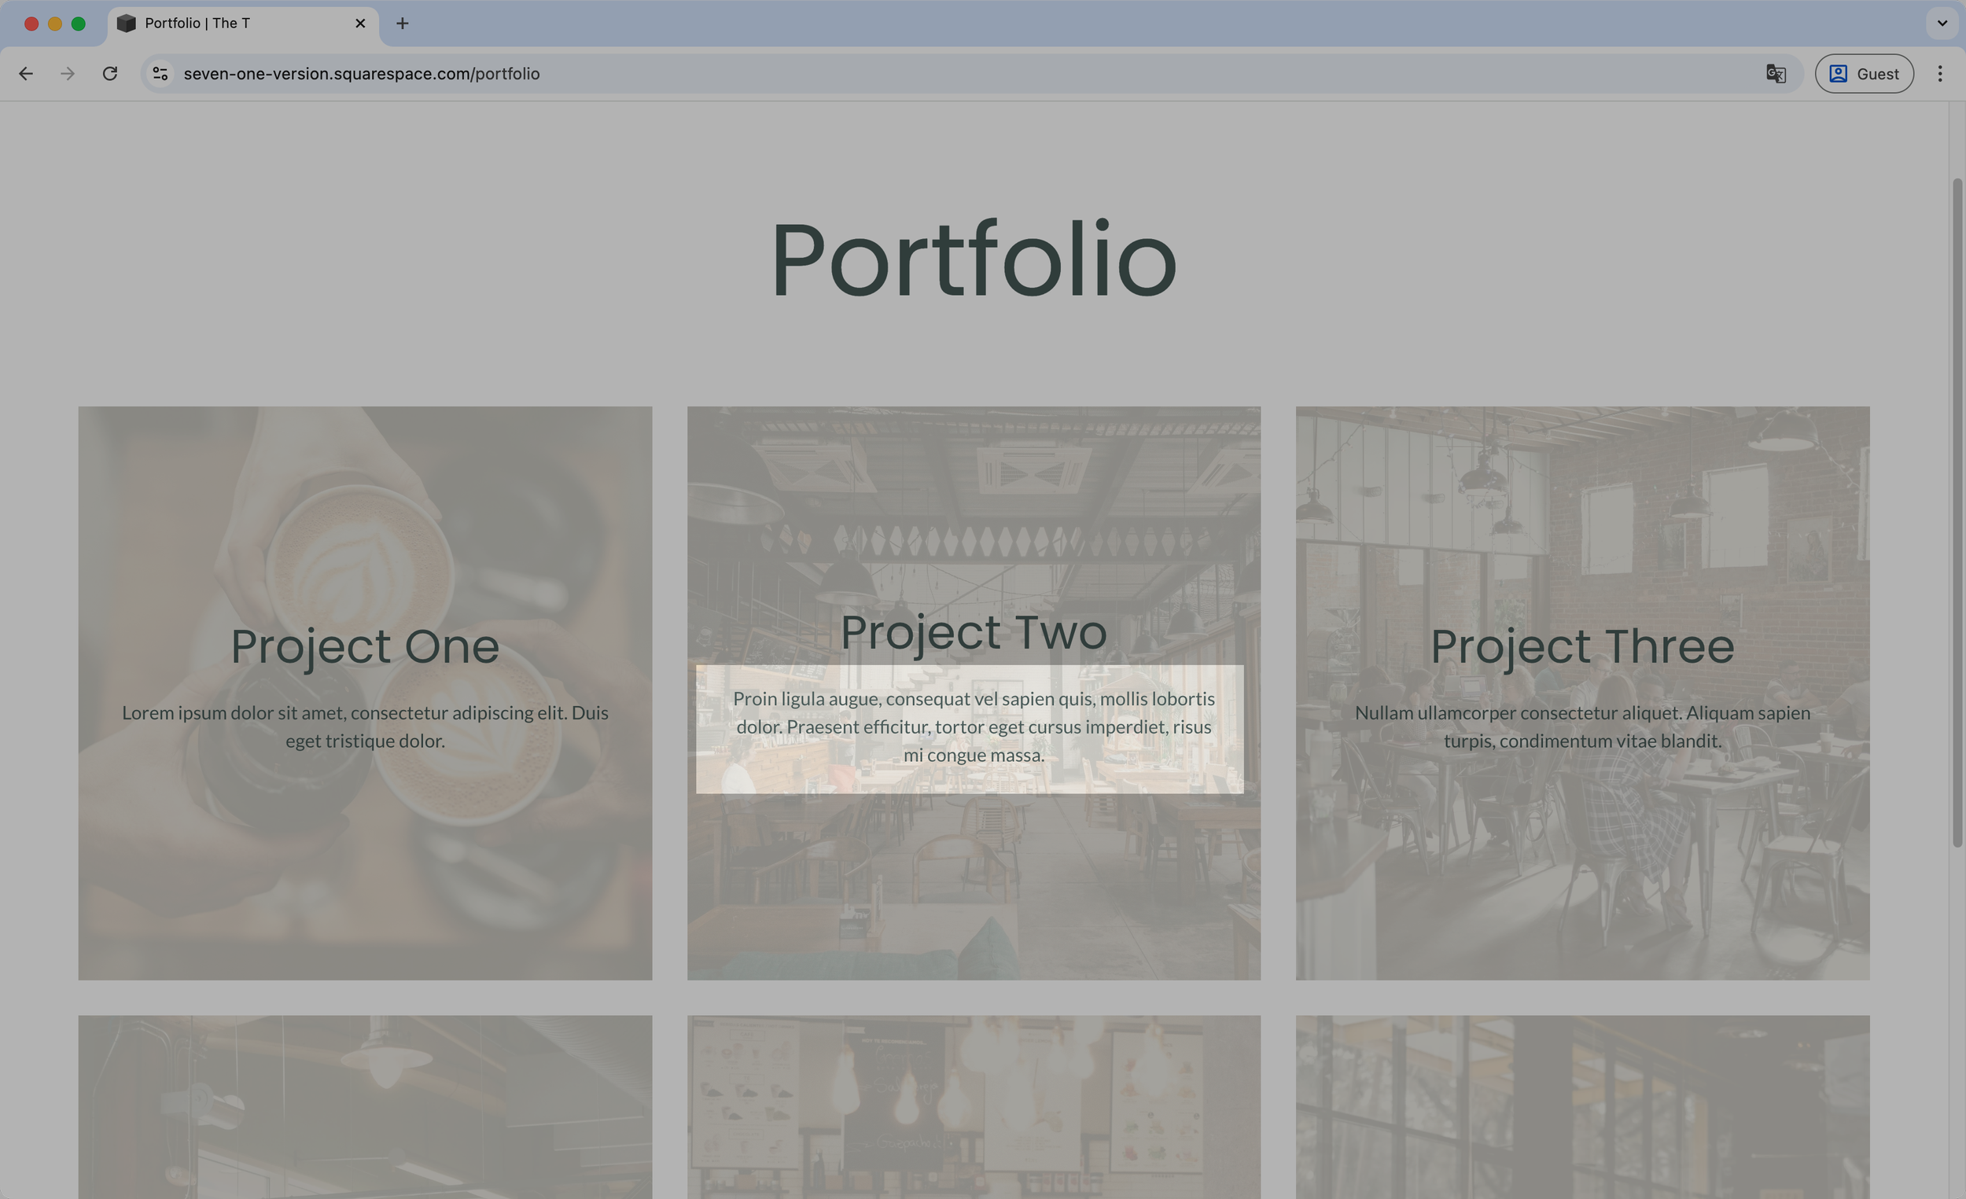Open bottom-middle light bulbs thumbnail
The image size is (1966, 1199).
974,1109
